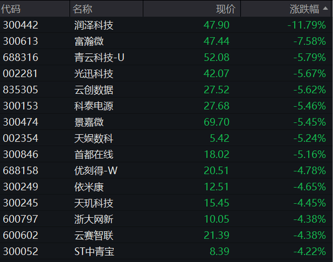Click the 涨跌幅 column header label

click(304, 9)
